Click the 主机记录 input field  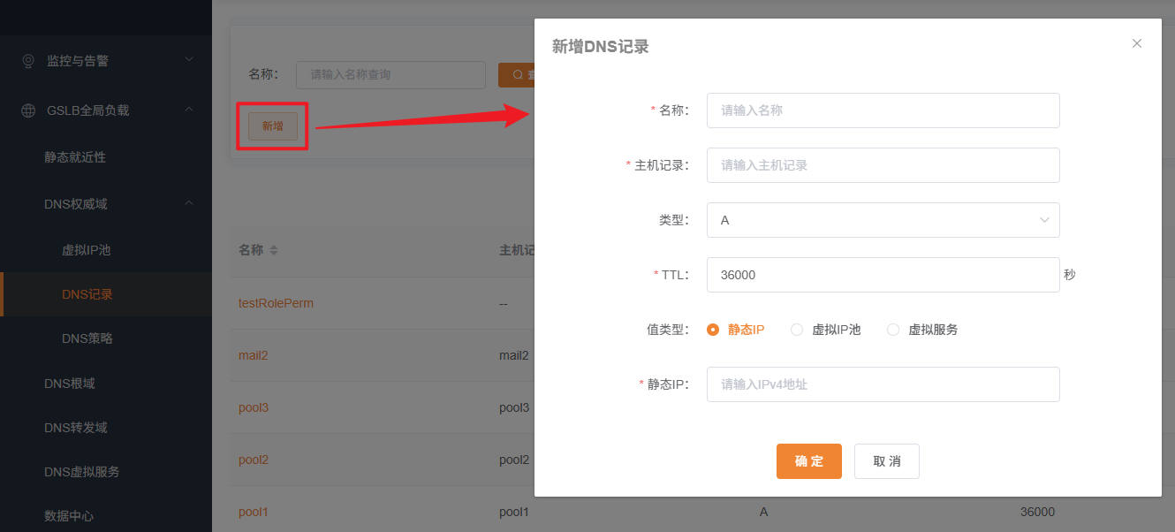click(x=883, y=165)
